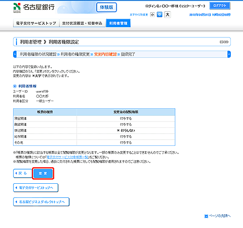
Task: Click the 体験版 badge in header
Action: 106,7
